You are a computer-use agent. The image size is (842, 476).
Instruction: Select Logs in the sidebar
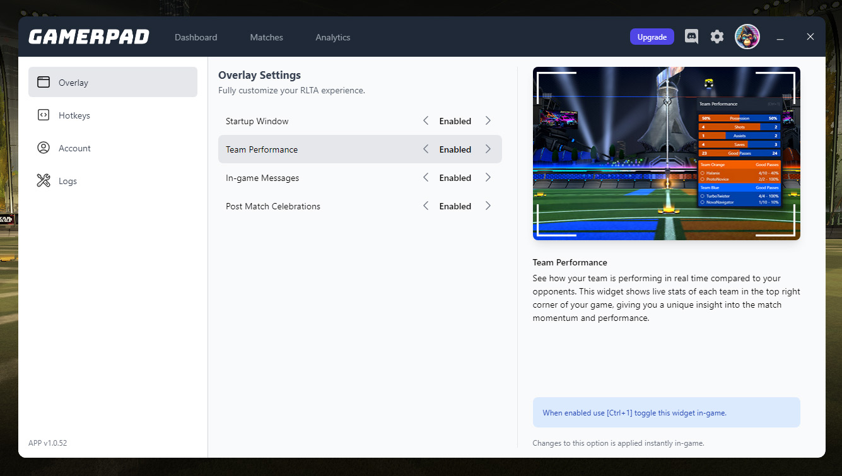113,181
